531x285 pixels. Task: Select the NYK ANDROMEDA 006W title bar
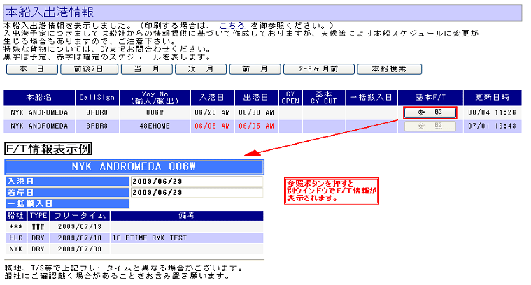134,167
